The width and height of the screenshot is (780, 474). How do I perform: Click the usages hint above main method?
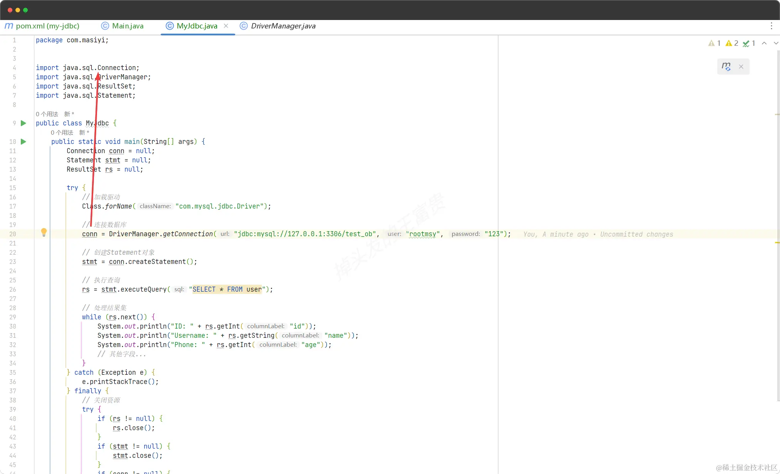pos(62,132)
